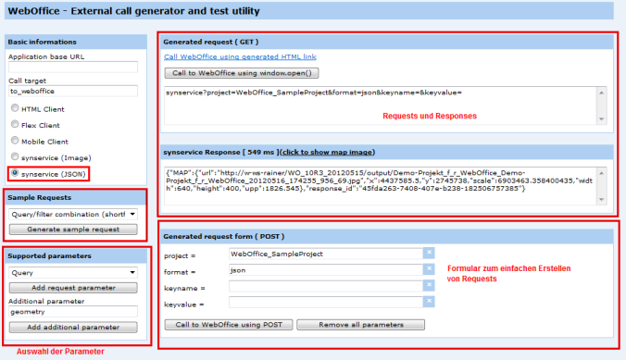Focus the format value field containing json
Viewport: 626px width, 360px height.
[326, 270]
